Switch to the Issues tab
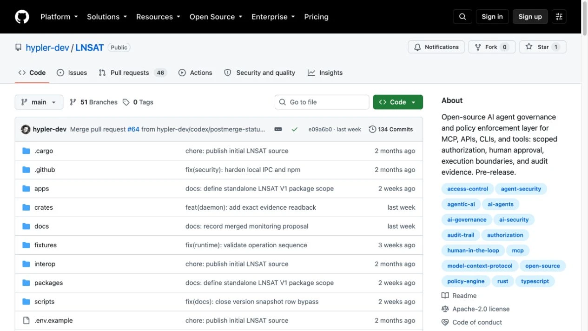 click(x=72, y=73)
